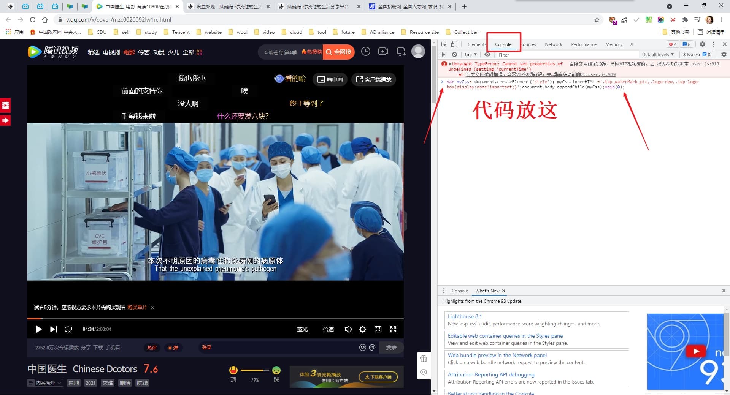The width and height of the screenshot is (730, 395).
Task: Click the red film icon on left edge
Action: (x=5, y=105)
